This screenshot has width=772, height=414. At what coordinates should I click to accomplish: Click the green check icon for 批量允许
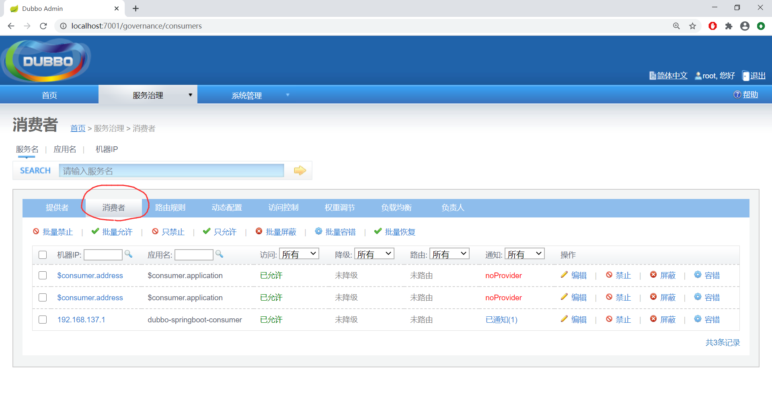click(95, 231)
